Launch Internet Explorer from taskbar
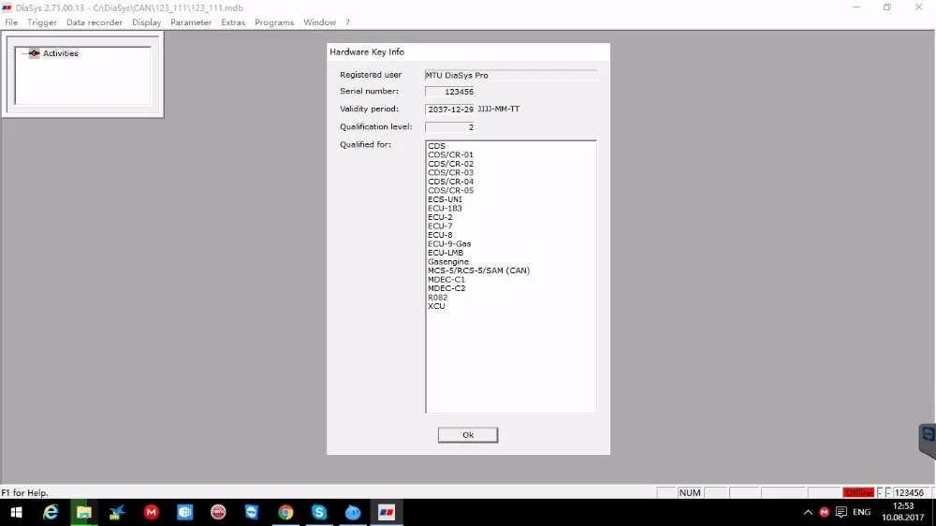 tap(51, 512)
